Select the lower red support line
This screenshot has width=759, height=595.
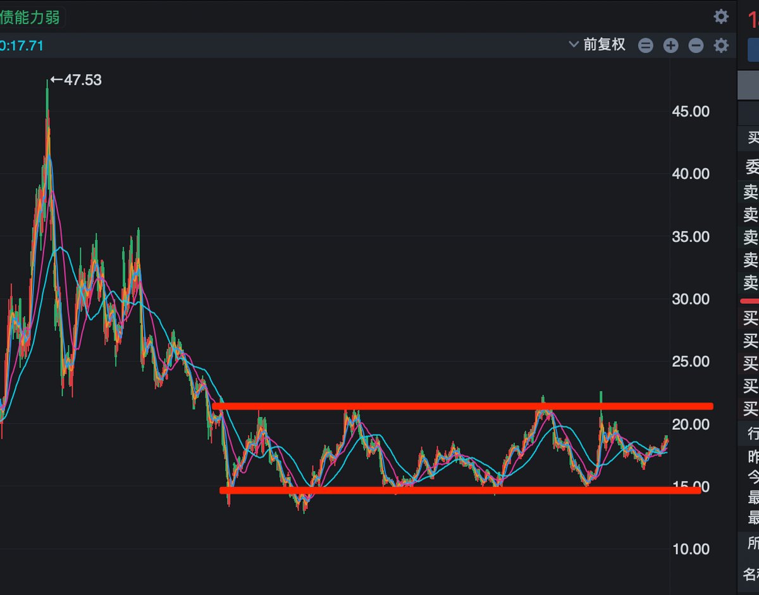tap(462, 489)
